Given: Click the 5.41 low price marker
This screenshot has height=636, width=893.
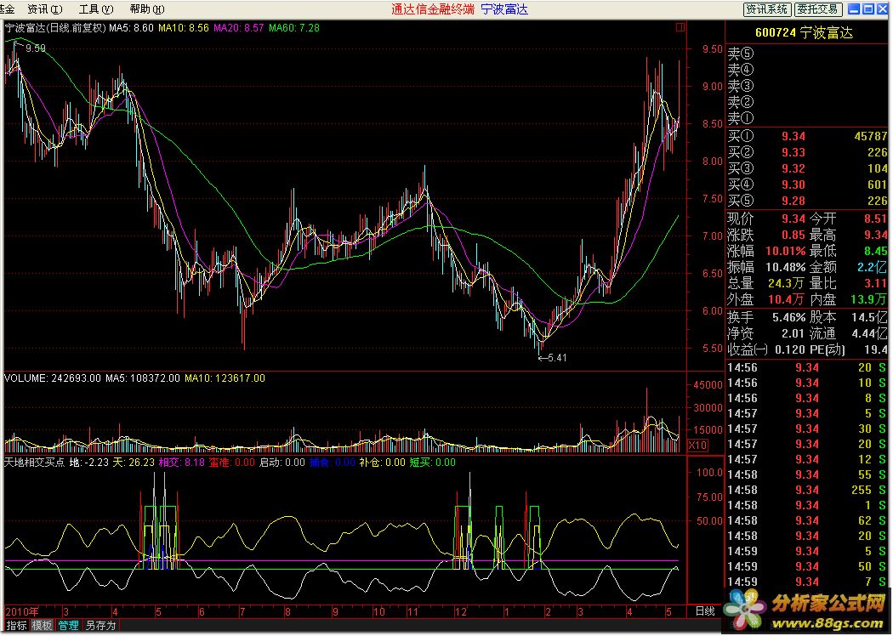Looking at the screenshot, I should (x=557, y=358).
